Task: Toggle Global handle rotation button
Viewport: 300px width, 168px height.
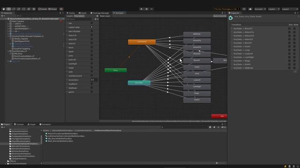Action: (x=52, y=9)
